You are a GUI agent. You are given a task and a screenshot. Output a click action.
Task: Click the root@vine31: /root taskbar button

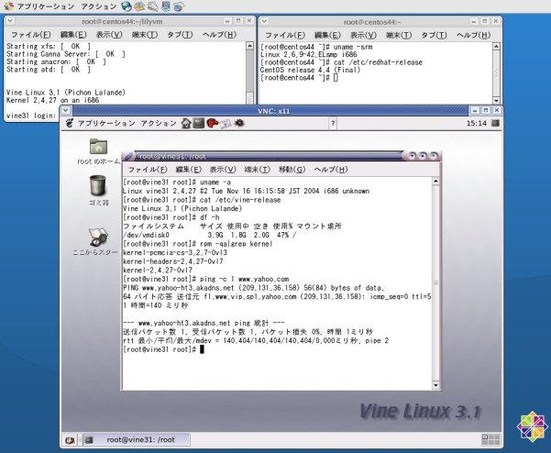(x=137, y=439)
